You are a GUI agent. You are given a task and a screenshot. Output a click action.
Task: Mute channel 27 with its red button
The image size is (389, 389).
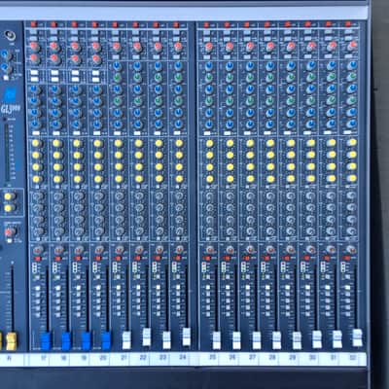(246, 259)
